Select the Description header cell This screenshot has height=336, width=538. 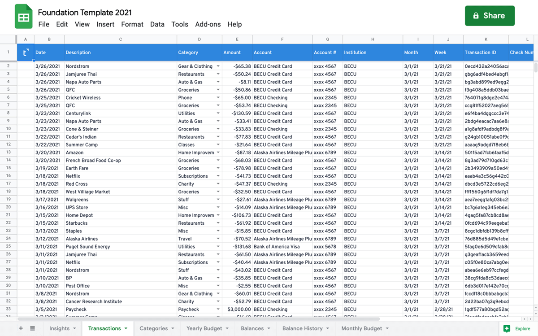[121, 52]
